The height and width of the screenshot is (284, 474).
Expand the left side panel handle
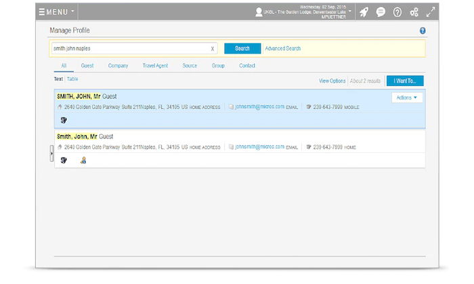pos(52,153)
